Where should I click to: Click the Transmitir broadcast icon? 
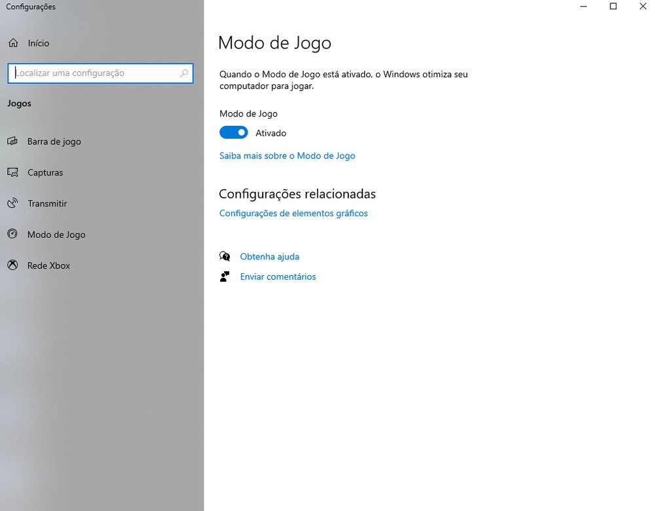12,203
